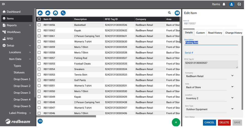Click the green add item button
The height and width of the screenshot is (132, 247).
[176, 122]
